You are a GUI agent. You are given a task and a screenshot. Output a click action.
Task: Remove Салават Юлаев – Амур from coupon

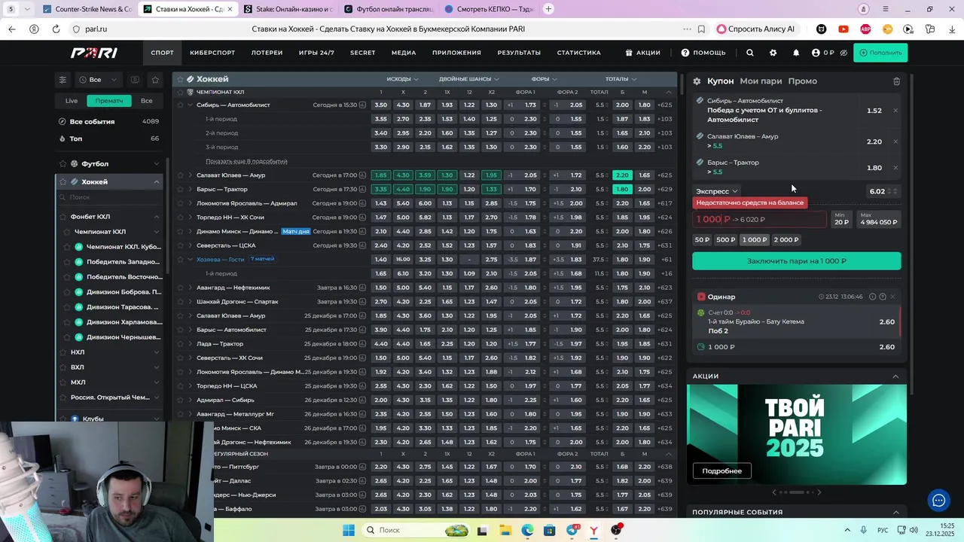coord(895,142)
